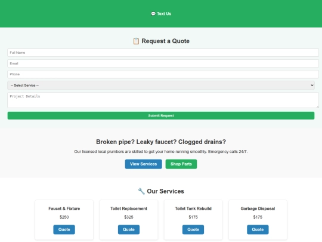Select the Request a Quote heading

pos(161,41)
